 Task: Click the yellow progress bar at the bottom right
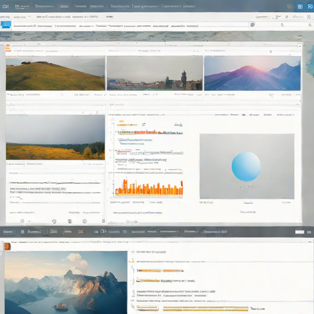click(x=205, y=308)
